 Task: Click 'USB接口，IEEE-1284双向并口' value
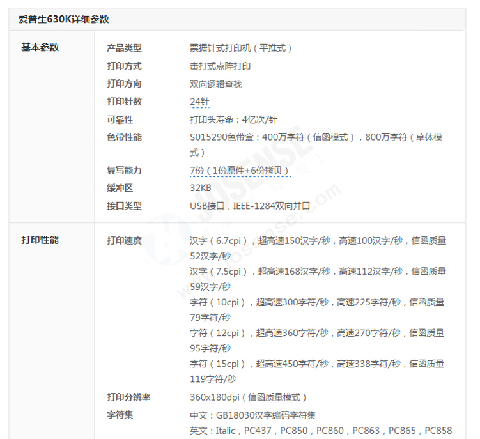(250, 206)
